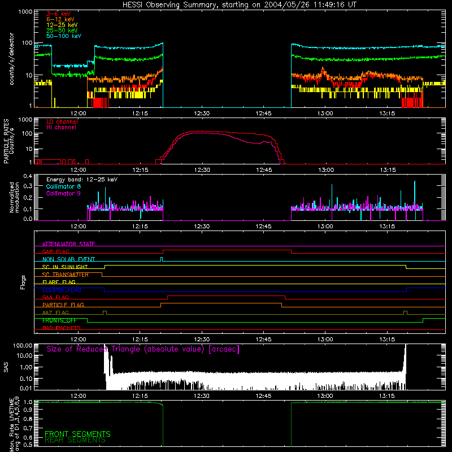Click the 0.5 tick on LIVETIME axis
Screen dimensions: 452x452
tap(28, 445)
